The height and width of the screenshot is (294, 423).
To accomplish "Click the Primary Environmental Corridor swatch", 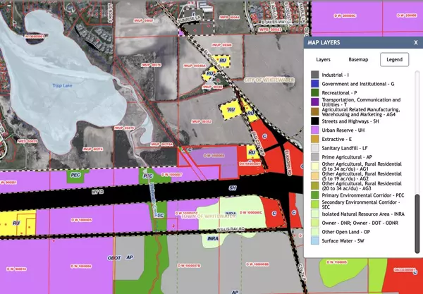I will click(315, 194).
